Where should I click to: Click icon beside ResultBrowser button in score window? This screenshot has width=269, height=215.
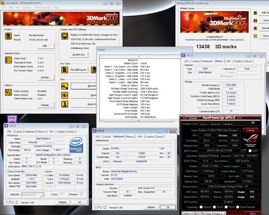255,28
